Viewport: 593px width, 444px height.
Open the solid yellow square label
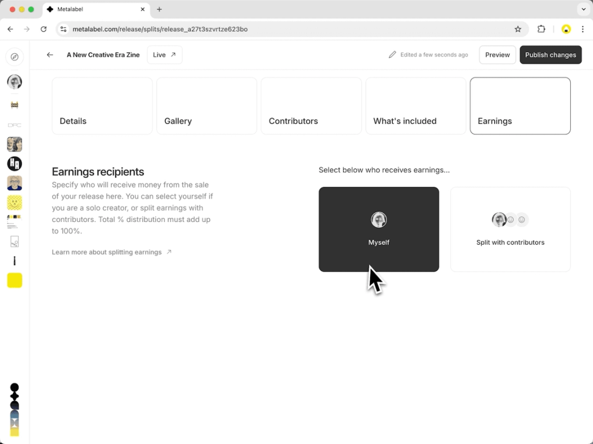coord(14,280)
